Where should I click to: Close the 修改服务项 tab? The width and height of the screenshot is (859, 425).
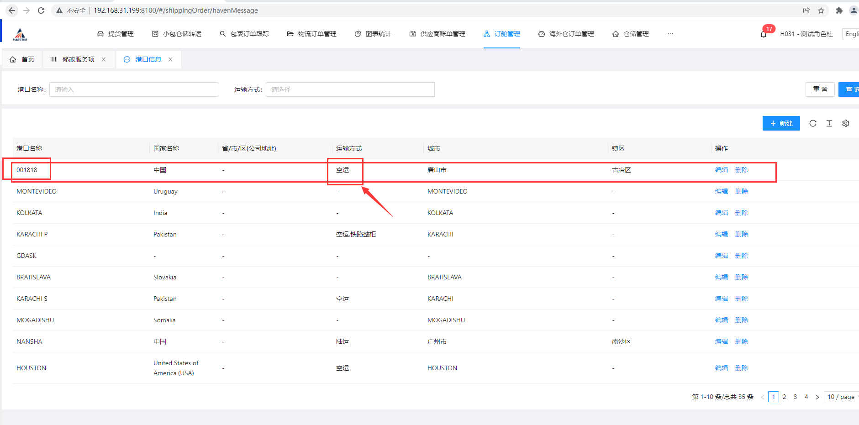(x=104, y=59)
